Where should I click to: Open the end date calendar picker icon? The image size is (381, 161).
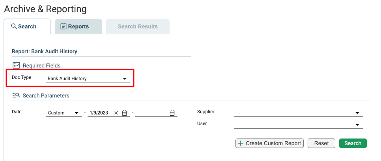(172, 113)
